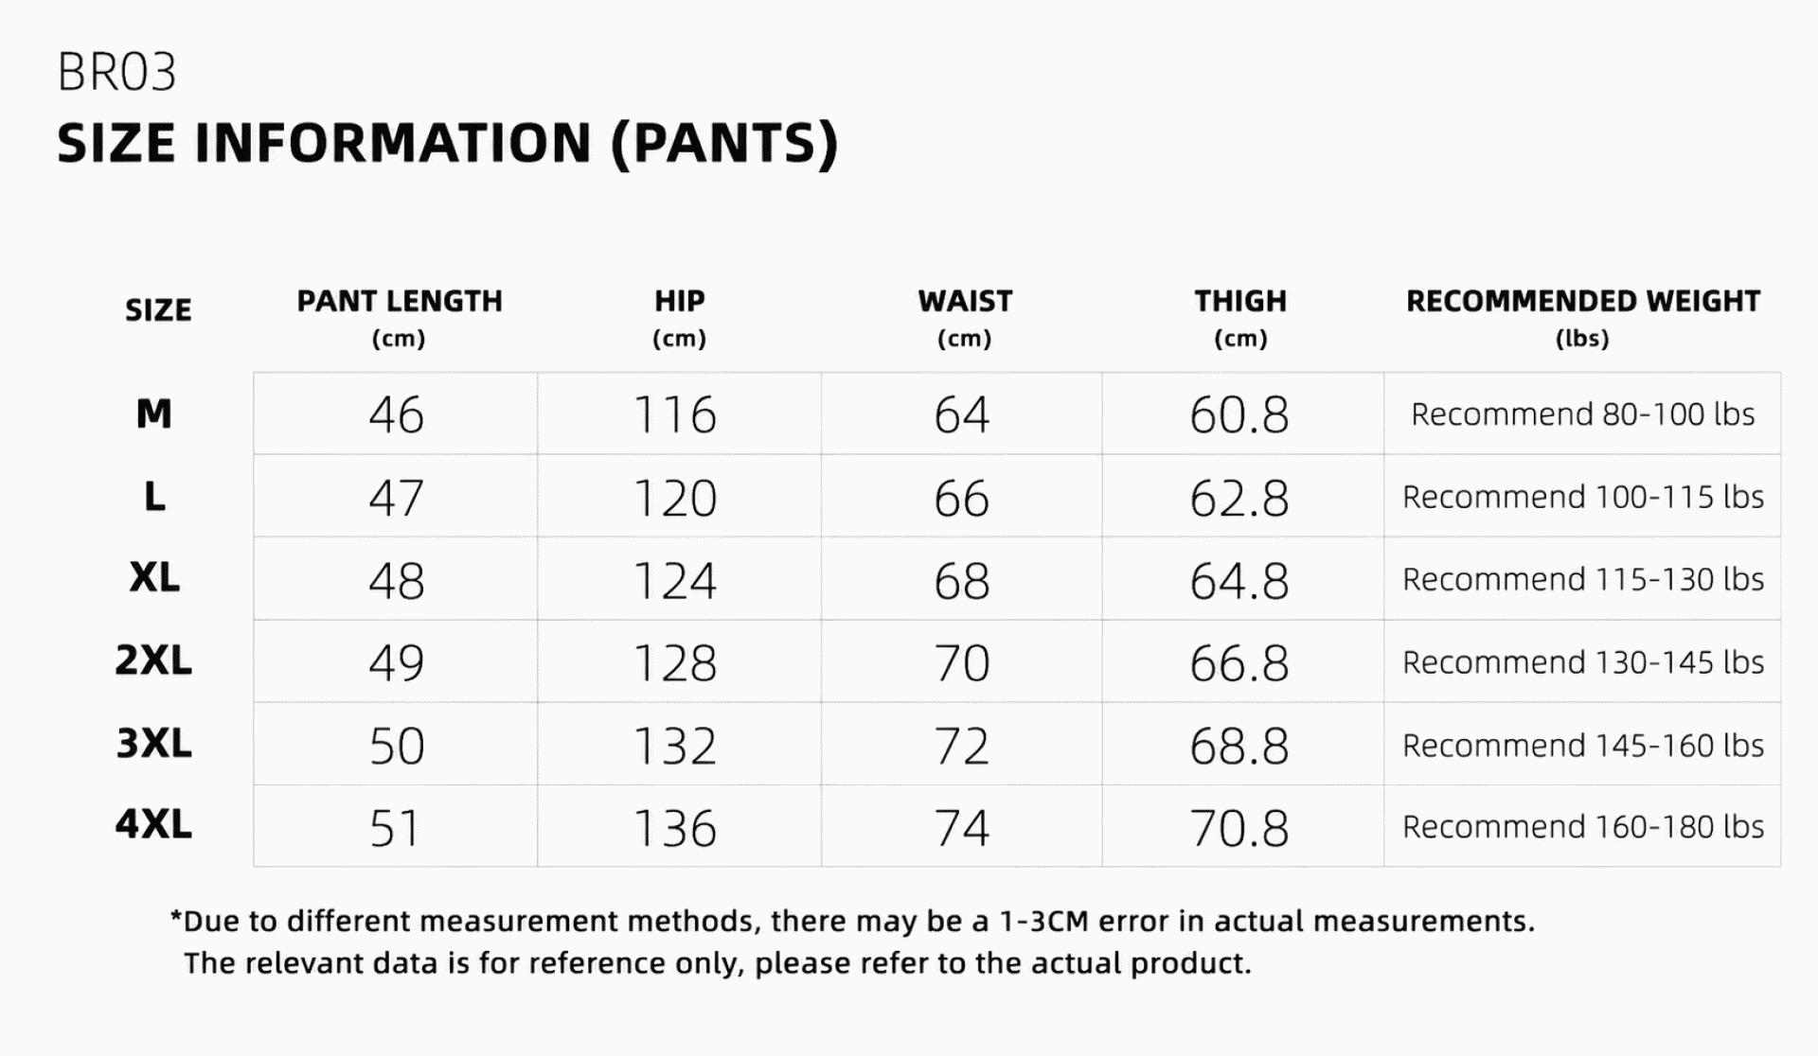Viewport: 1818px width, 1056px height.
Task: Select the PANT LENGTH column header
Action: [x=400, y=317]
